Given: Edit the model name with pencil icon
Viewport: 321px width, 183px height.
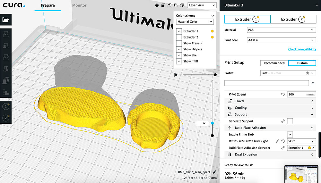Looking at the screenshot, I should (214, 172).
